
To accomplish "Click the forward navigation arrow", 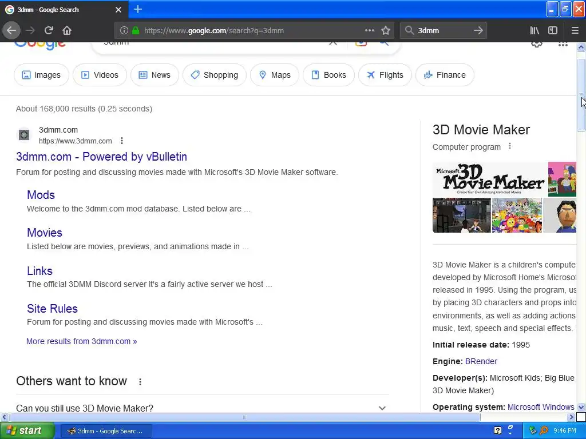I will point(30,30).
